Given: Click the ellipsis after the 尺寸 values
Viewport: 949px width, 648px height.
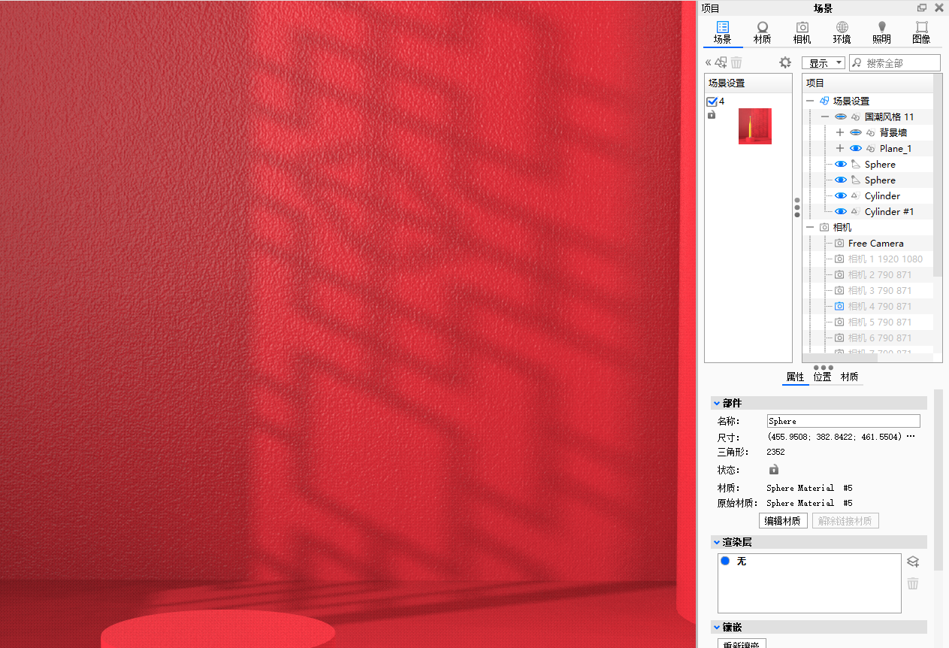Looking at the screenshot, I should [x=911, y=437].
